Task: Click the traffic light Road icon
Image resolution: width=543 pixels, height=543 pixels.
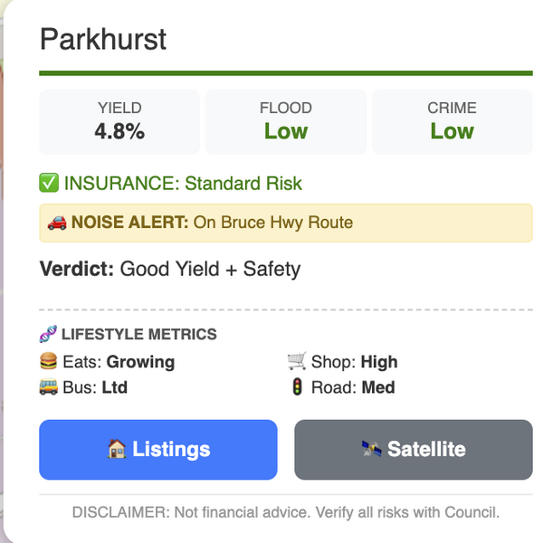Action: click(297, 387)
